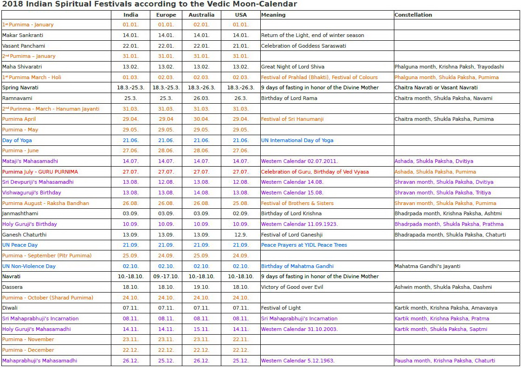521x368 pixels.
Task: Open the UN Non-Violence Day entry
Action: click(29, 266)
